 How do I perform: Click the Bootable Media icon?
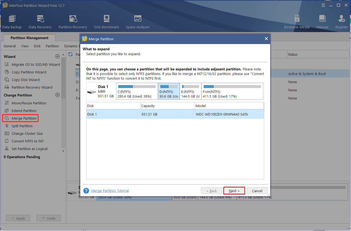tap(297, 22)
